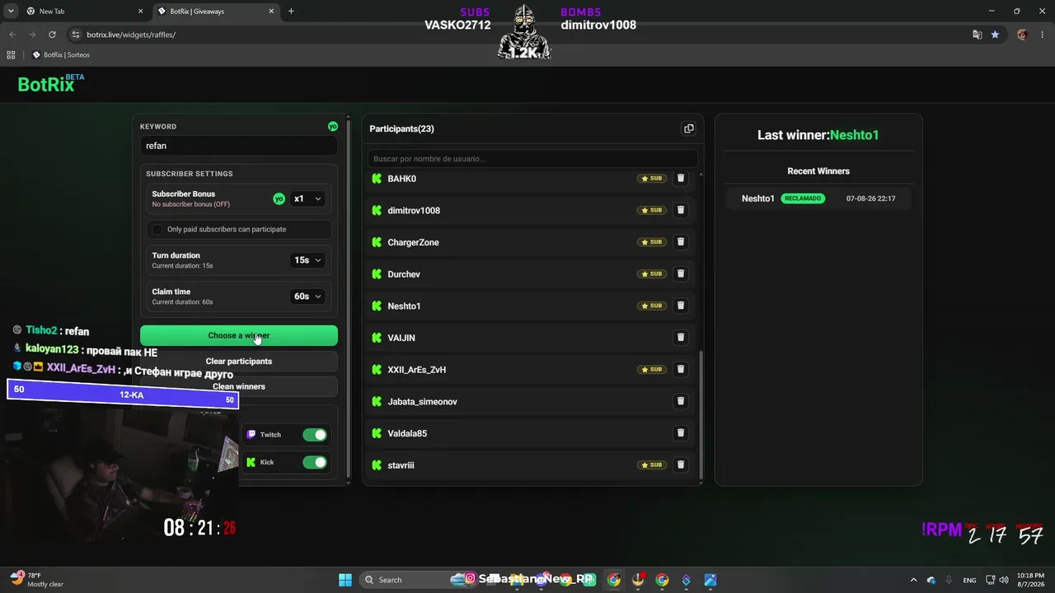Click the Keyword input field containing 'refan'
Screen dimensions: 1055x593
(x=239, y=146)
